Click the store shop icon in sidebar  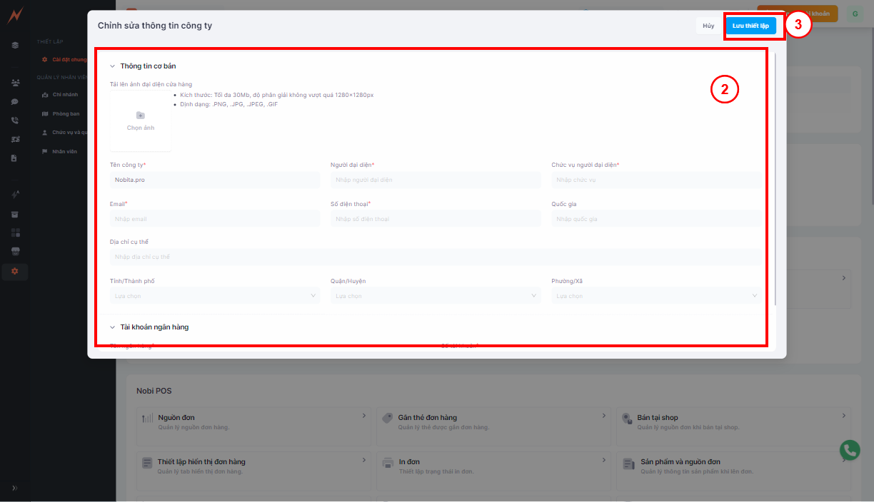pos(15,252)
